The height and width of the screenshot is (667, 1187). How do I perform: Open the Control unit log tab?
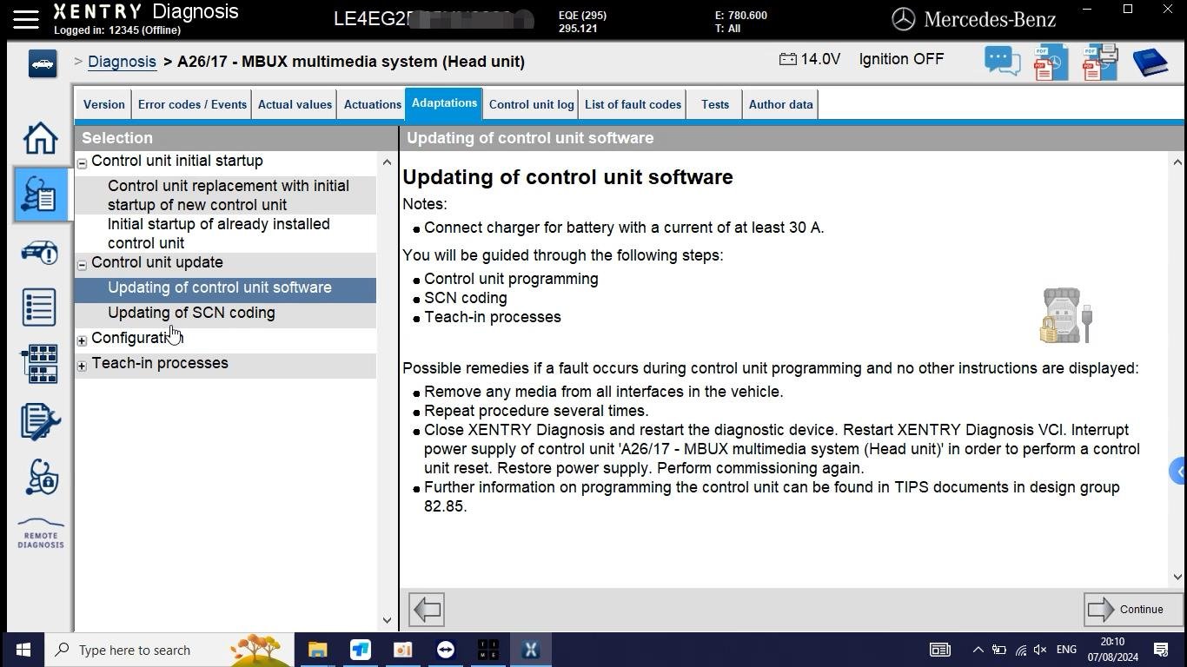click(x=531, y=104)
